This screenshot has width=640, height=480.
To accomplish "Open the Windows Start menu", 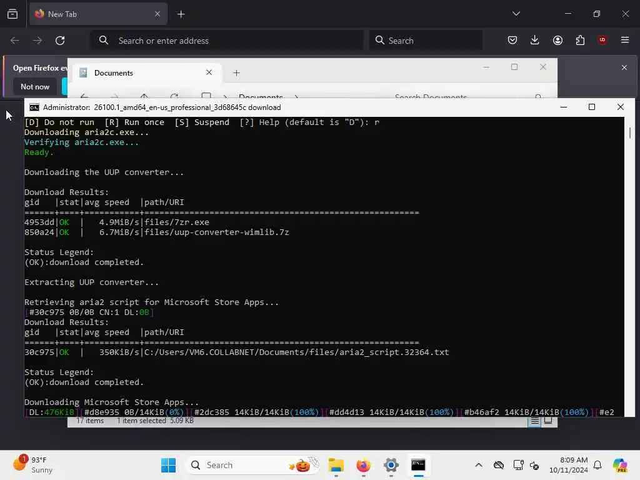I will [x=168, y=465].
